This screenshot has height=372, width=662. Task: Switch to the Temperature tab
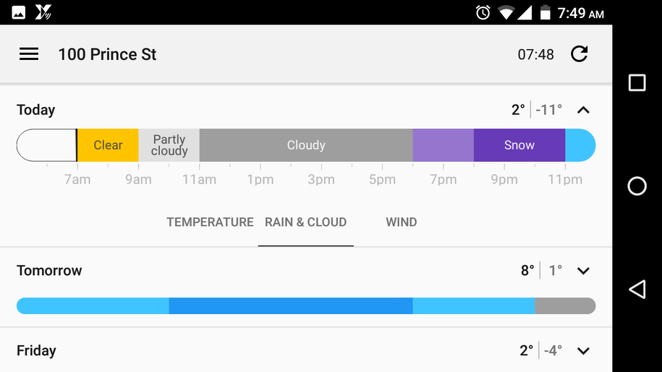coord(210,222)
